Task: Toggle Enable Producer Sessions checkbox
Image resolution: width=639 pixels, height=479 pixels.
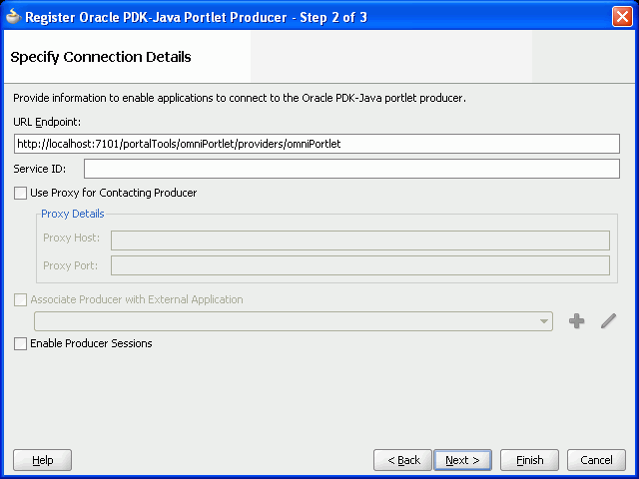Action: click(20, 343)
